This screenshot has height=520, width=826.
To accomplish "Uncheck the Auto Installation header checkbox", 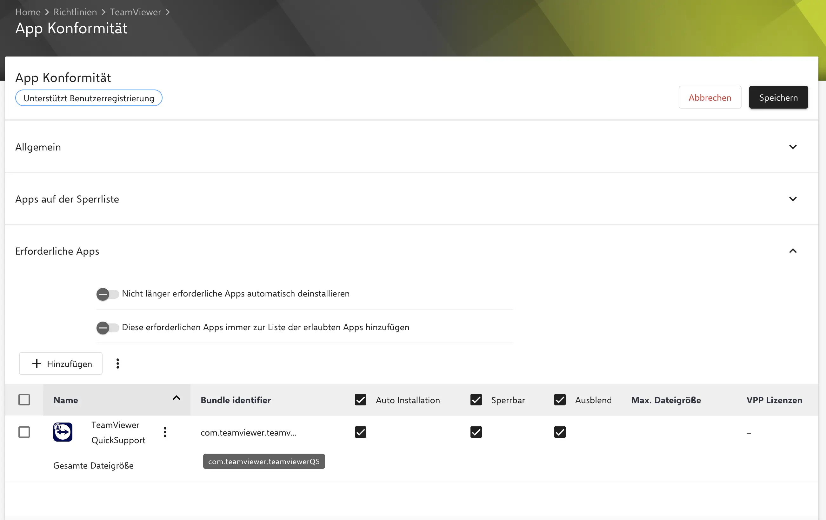I will pos(360,400).
